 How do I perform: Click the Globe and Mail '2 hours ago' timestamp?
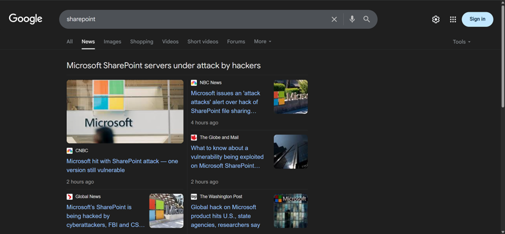coord(204,182)
